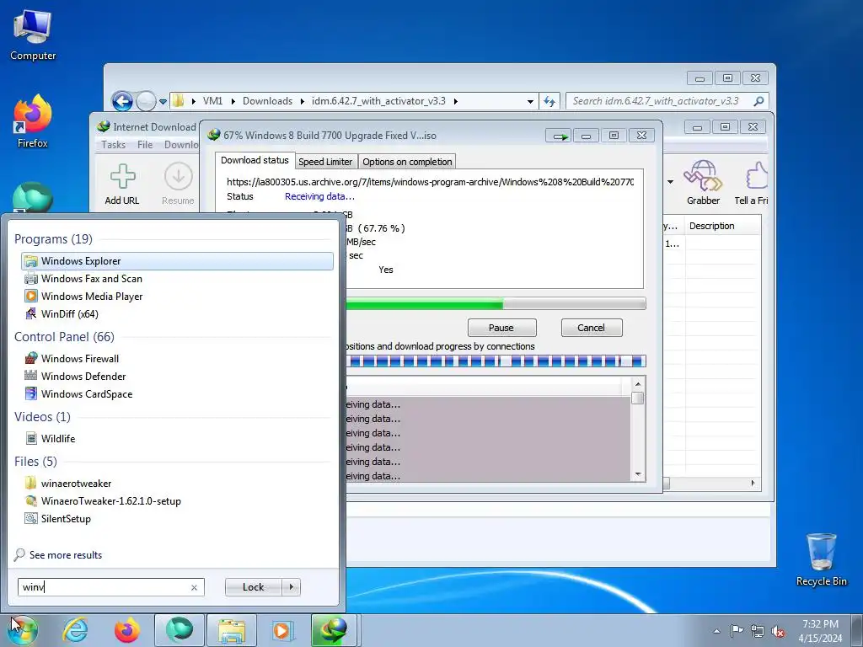The image size is (863, 647).
Task: Select the Recycle Bin desktop icon
Action: pos(821,559)
